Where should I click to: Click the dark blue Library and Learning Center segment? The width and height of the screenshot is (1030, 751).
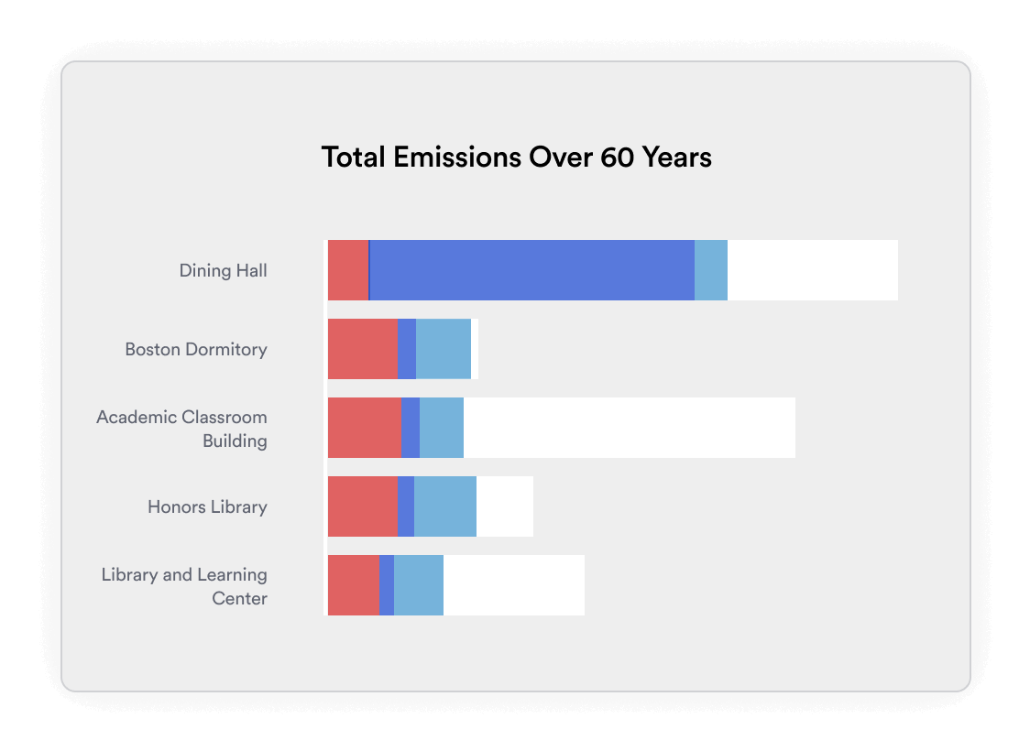[387, 585]
